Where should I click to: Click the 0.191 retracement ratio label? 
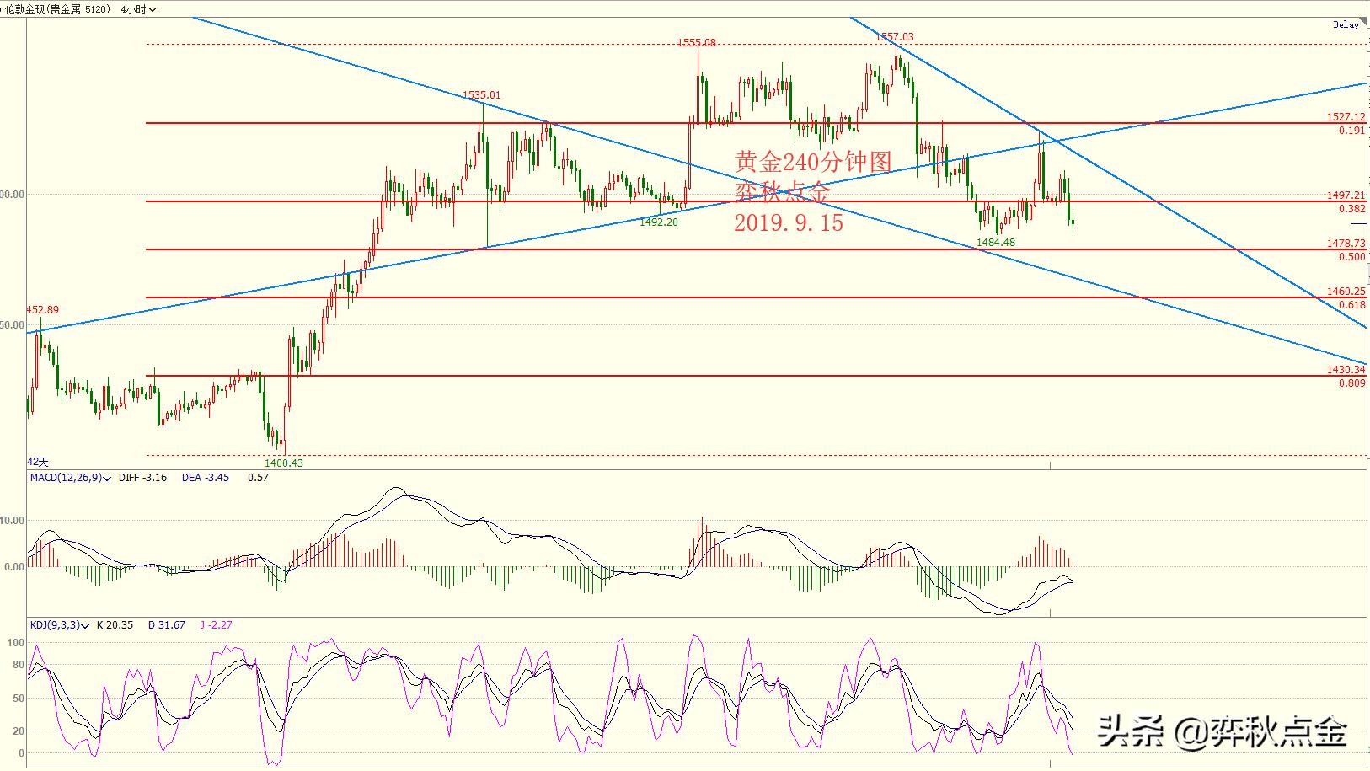[1351, 131]
